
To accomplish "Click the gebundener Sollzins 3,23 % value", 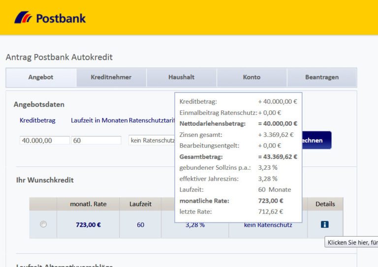I will point(268,167).
